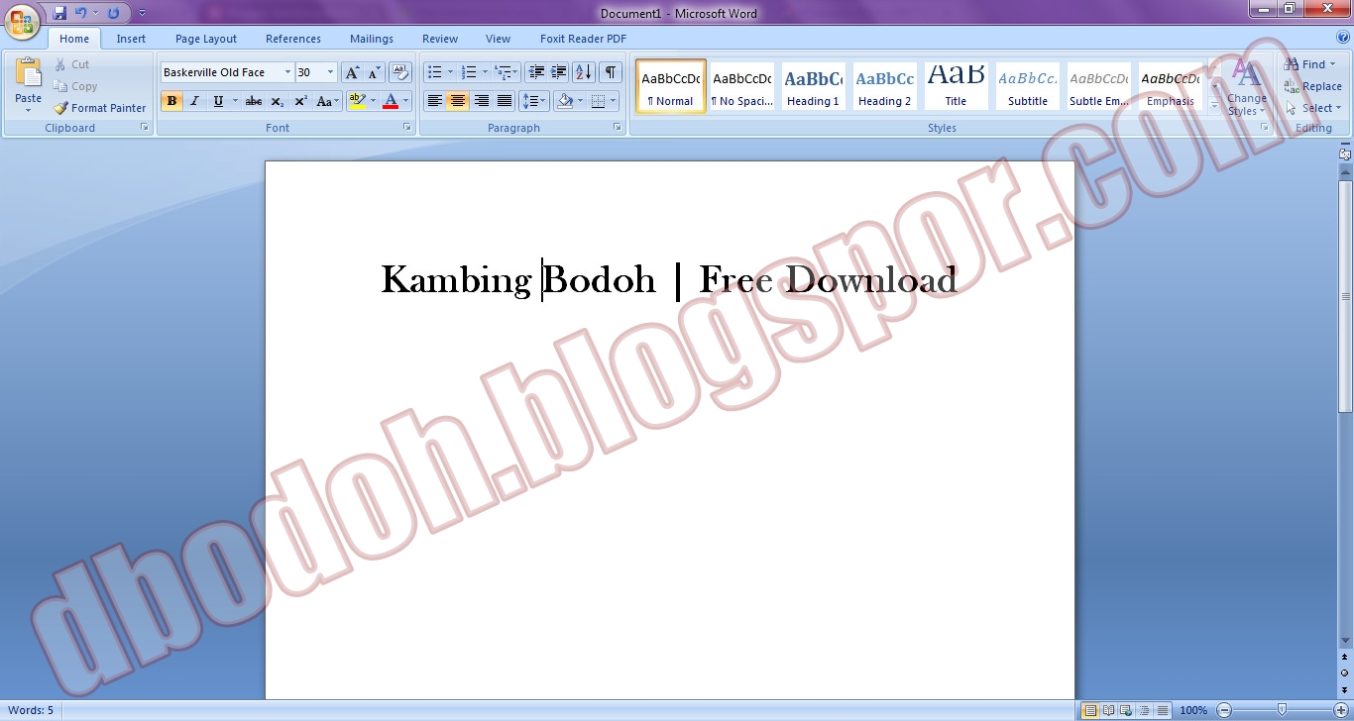Open the font name dropdown

coord(287,72)
